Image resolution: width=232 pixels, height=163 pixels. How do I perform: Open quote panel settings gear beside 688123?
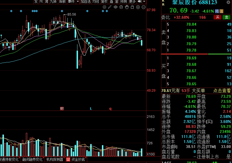tap(228, 2)
